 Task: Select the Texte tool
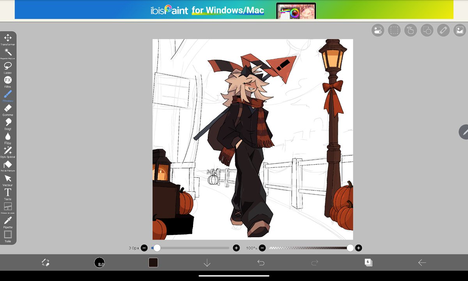(x=8, y=194)
